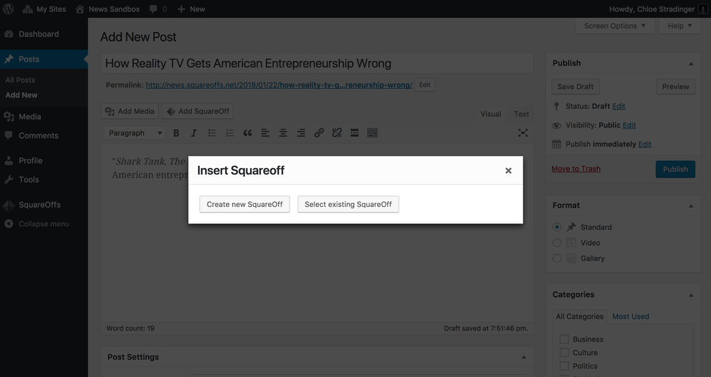The width and height of the screenshot is (711, 377).
Task: Open My Sites in admin bar
Action: click(44, 9)
